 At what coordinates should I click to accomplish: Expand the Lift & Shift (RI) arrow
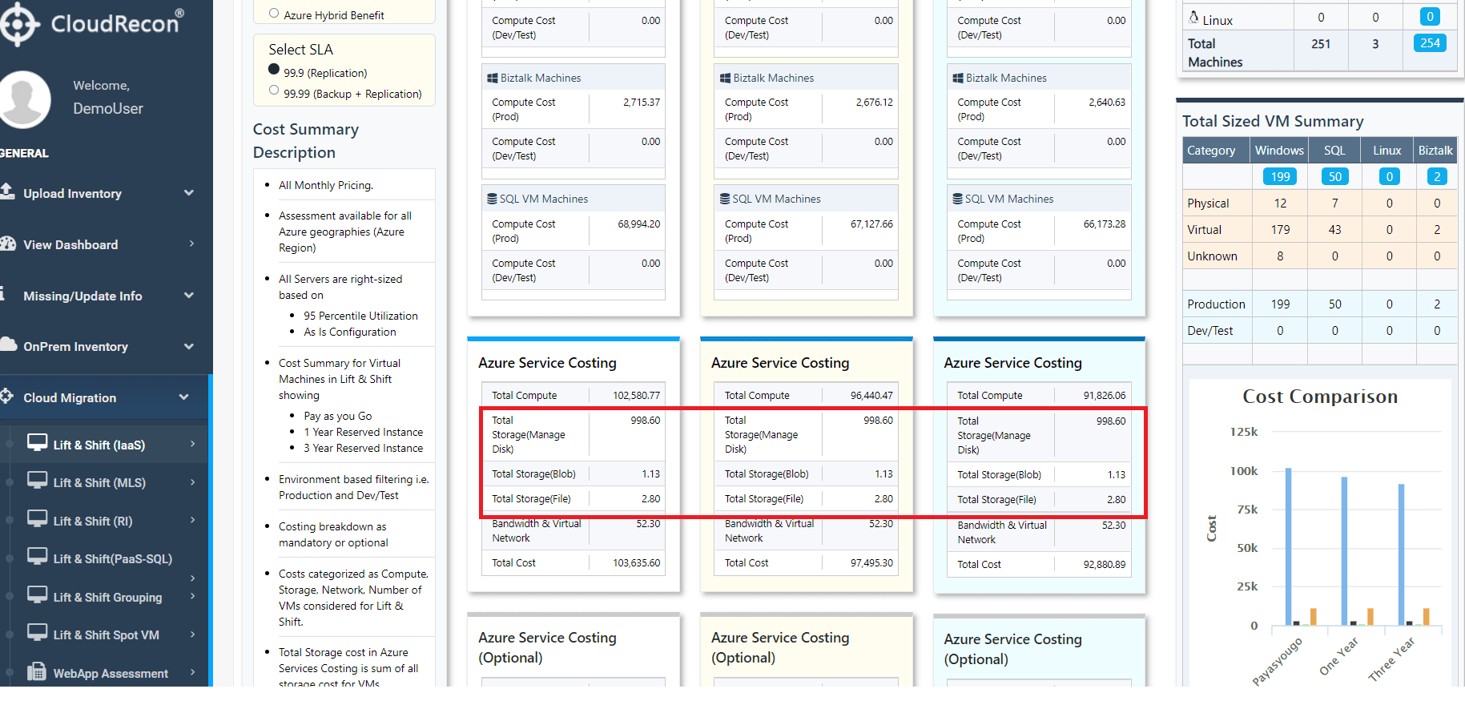pyautogui.click(x=192, y=520)
